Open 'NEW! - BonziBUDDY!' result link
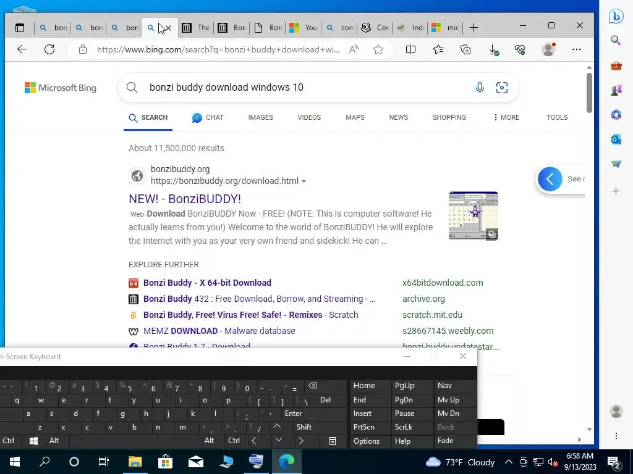This screenshot has height=474, width=633. coord(184,199)
